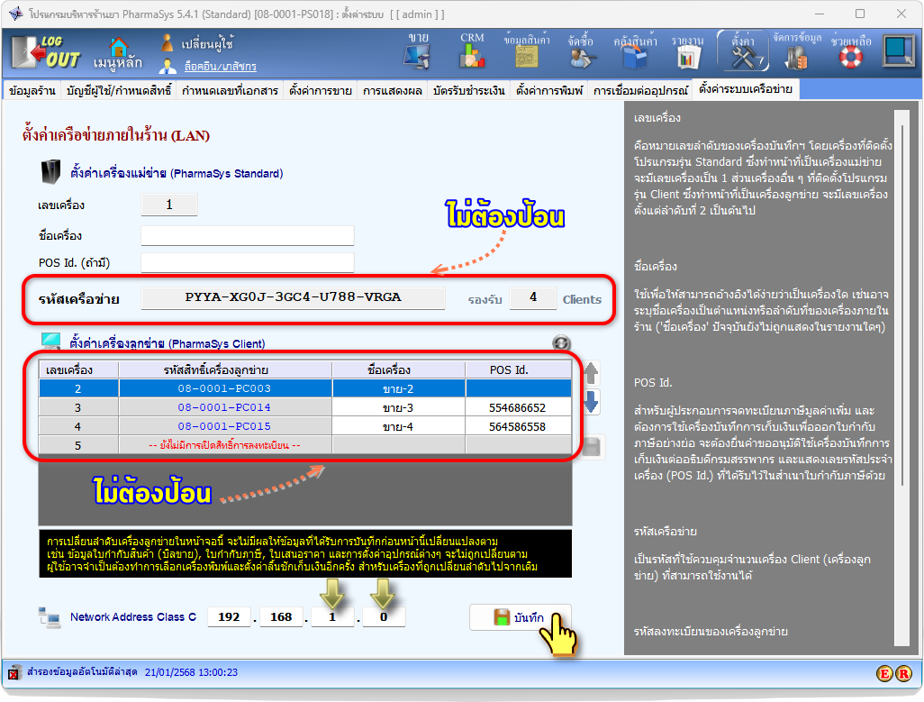This screenshot has height=702, width=924.
Task: Open the inventory (คลังสินค้า) icon
Action: pyautogui.click(x=635, y=52)
